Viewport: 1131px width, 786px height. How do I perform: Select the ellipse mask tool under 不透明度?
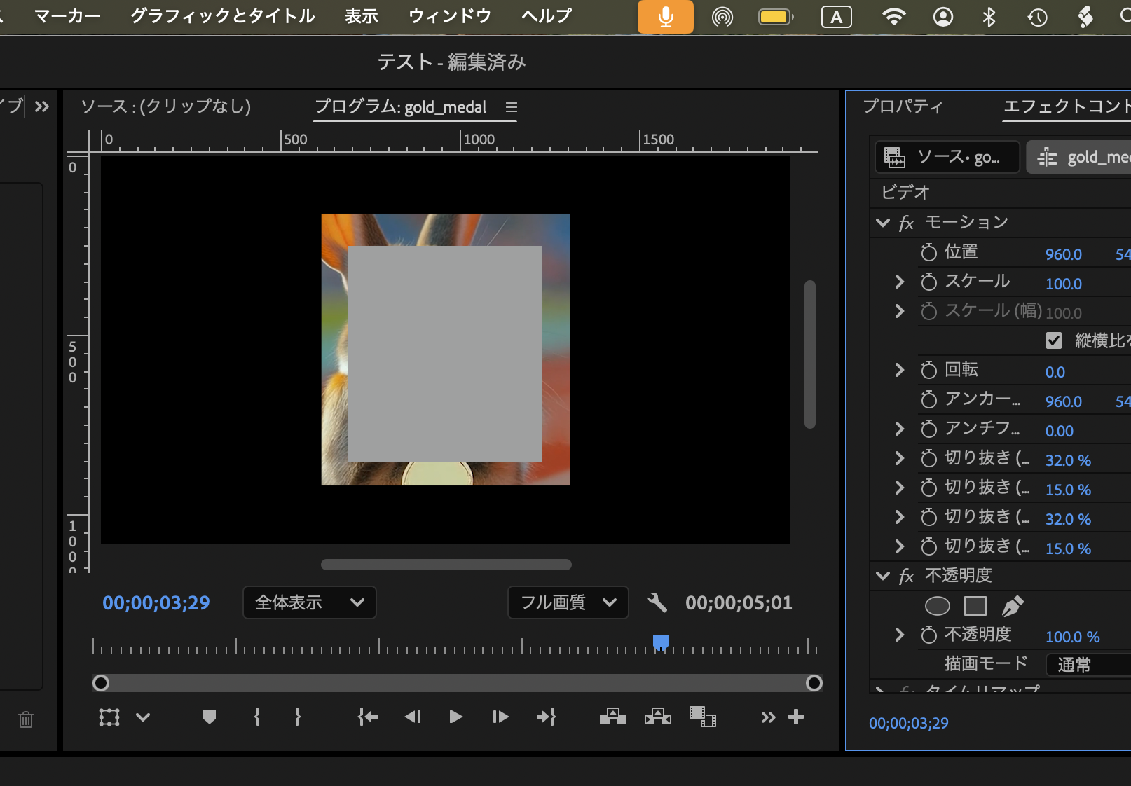(938, 606)
